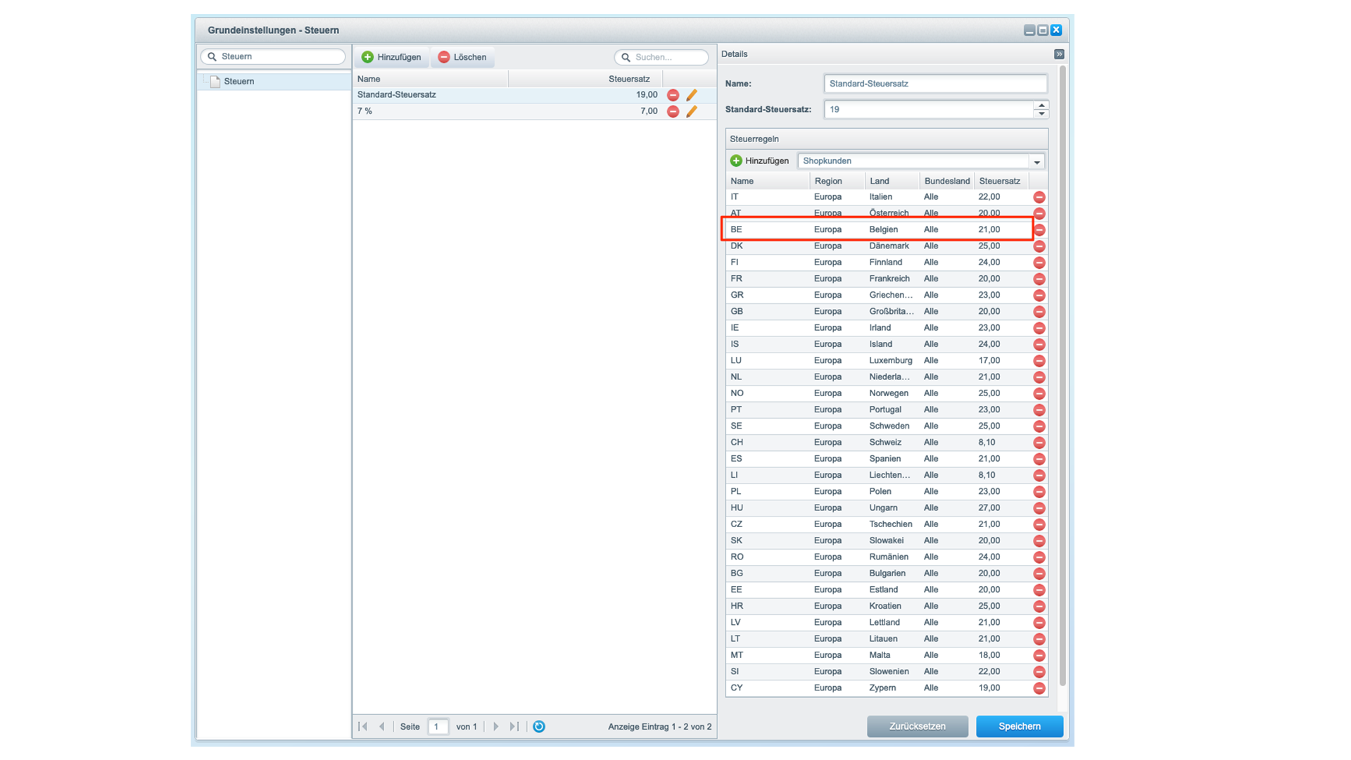This screenshot has width=1351, height=760.
Task: Go to the last page arrow
Action: 514,726
